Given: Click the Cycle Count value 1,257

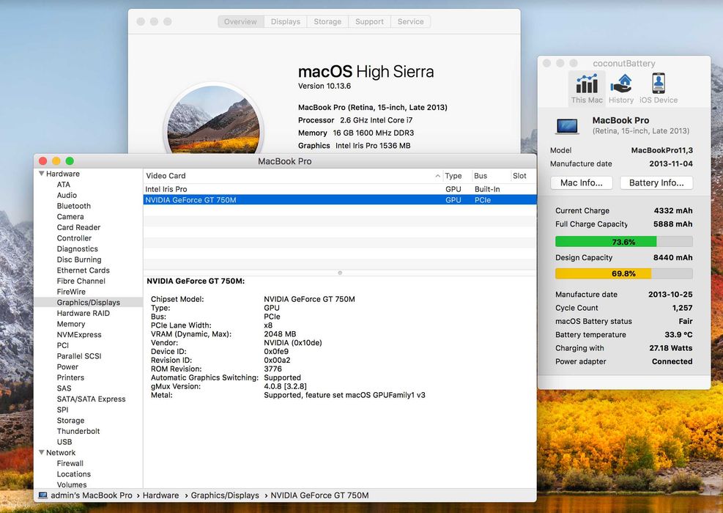Looking at the screenshot, I should click(682, 308).
